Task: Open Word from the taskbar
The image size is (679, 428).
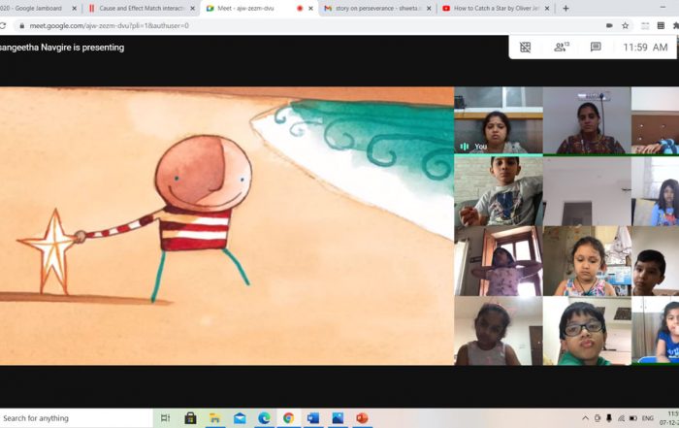Action: pyautogui.click(x=313, y=418)
